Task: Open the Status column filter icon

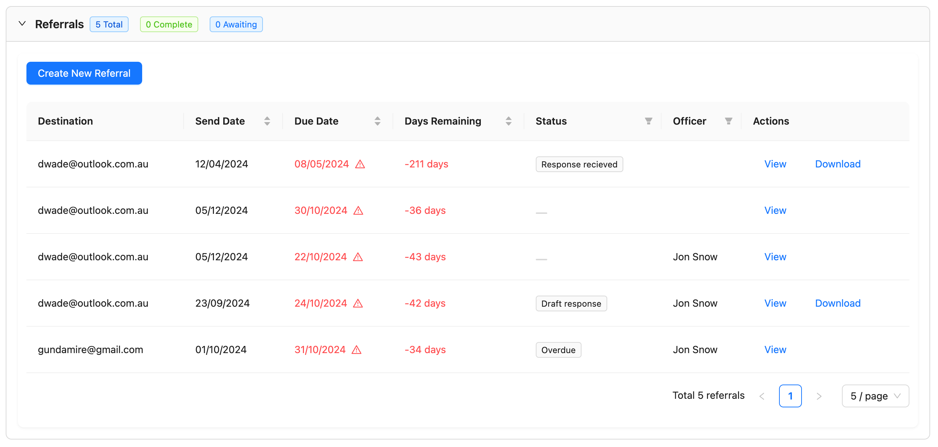Action: [x=648, y=121]
